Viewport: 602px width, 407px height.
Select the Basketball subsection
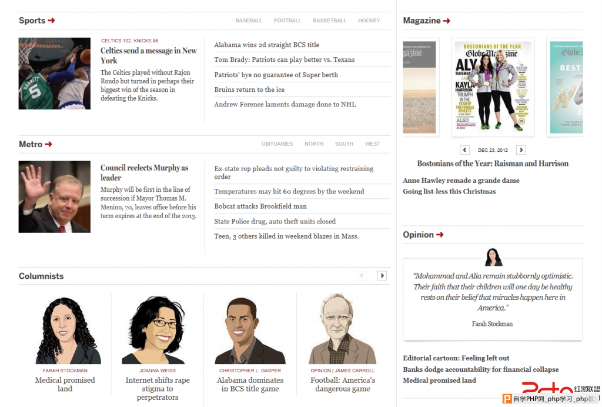[329, 21]
